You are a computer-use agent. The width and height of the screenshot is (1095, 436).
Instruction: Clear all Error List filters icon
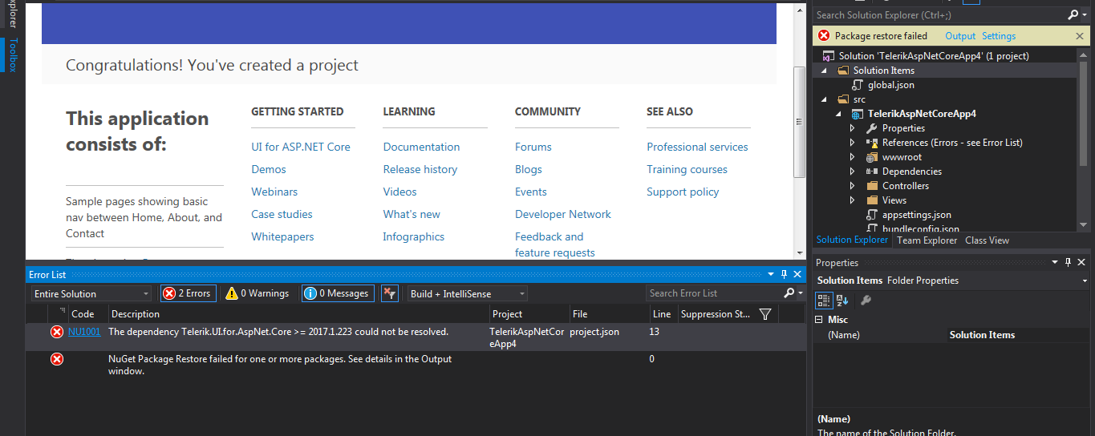click(x=389, y=293)
